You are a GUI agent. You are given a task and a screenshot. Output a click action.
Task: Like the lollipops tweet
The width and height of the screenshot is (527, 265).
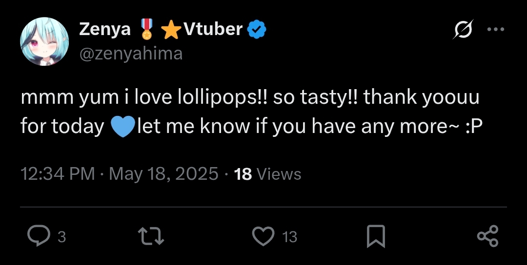pyautogui.click(x=263, y=237)
